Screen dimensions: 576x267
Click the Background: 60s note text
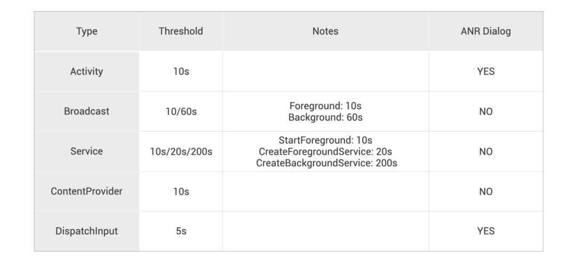(x=325, y=117)
